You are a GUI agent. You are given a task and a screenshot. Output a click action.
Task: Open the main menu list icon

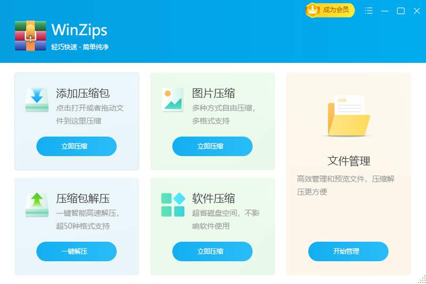(x=368, y=11)
